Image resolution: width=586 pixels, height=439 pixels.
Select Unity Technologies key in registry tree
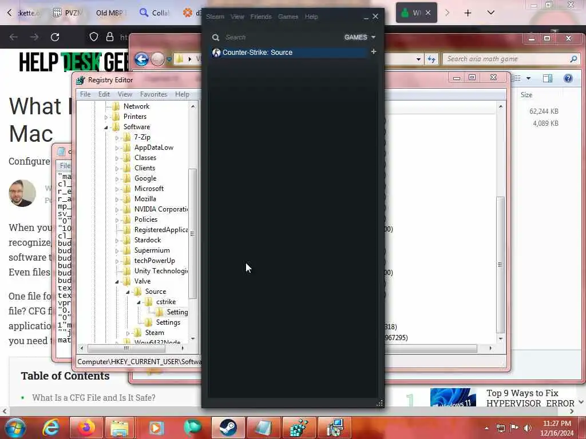pyautogui.click(x=161, y=271)
